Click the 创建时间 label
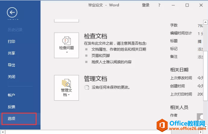Image resolution: width=208 pixels, height=134 pixels. (x=177, y=86)
